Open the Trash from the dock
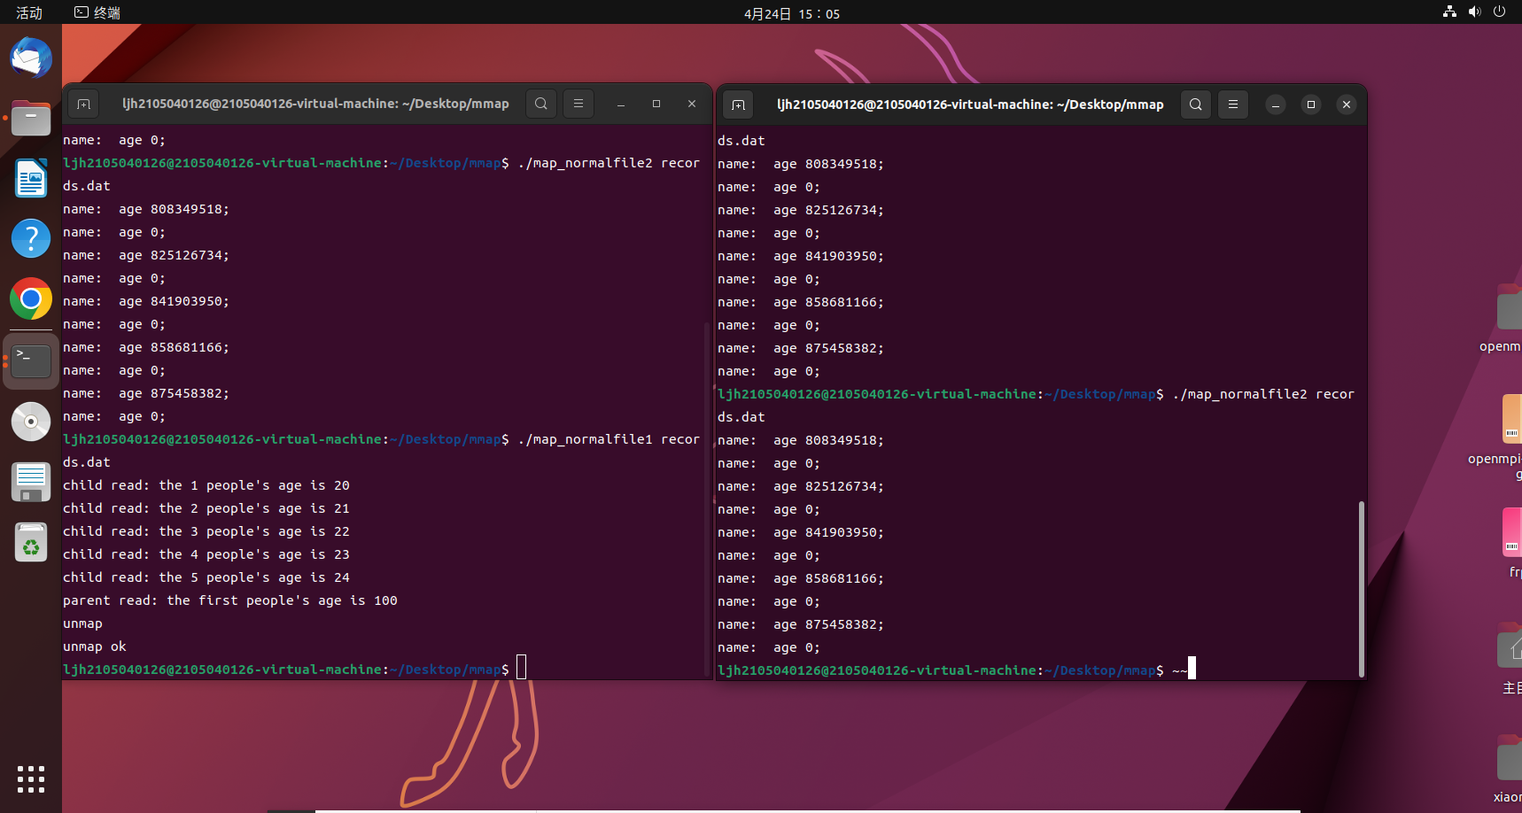The width and height of the screenshot is (1522, 813). (31, 542)
